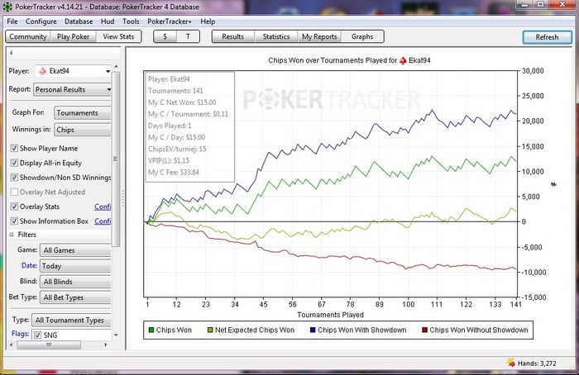The height and width of the screenshot is (375, 579).
Task: Click the graph title 'Chips Won over Tournaments Played'
Action: (x=333, y=60)
